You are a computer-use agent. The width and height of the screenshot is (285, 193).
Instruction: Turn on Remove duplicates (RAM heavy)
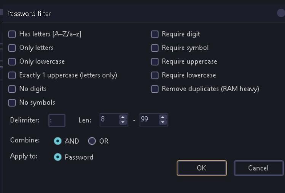[x=154, y=89]
